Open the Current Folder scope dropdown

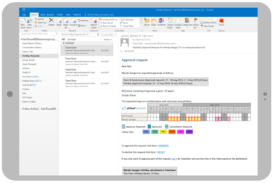(109, 35)
